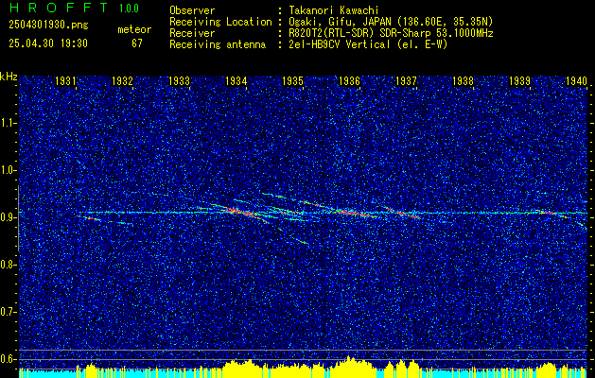Click the 1932 time axis marker
Image resolution: width=595 pixels, height=378 pixels.
coord(122,80)
